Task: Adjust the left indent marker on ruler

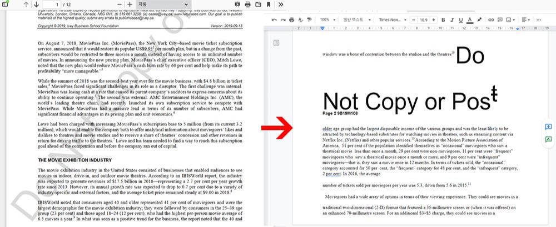Action: pos(322,28)
